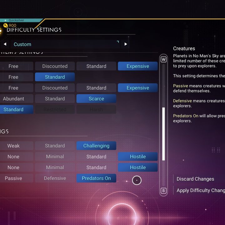Select Discounted in the topmost visible row
225x225 pixels.
point(55,66)
